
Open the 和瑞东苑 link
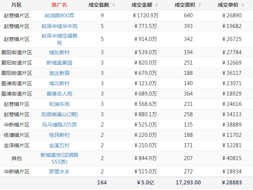(59, 104)
